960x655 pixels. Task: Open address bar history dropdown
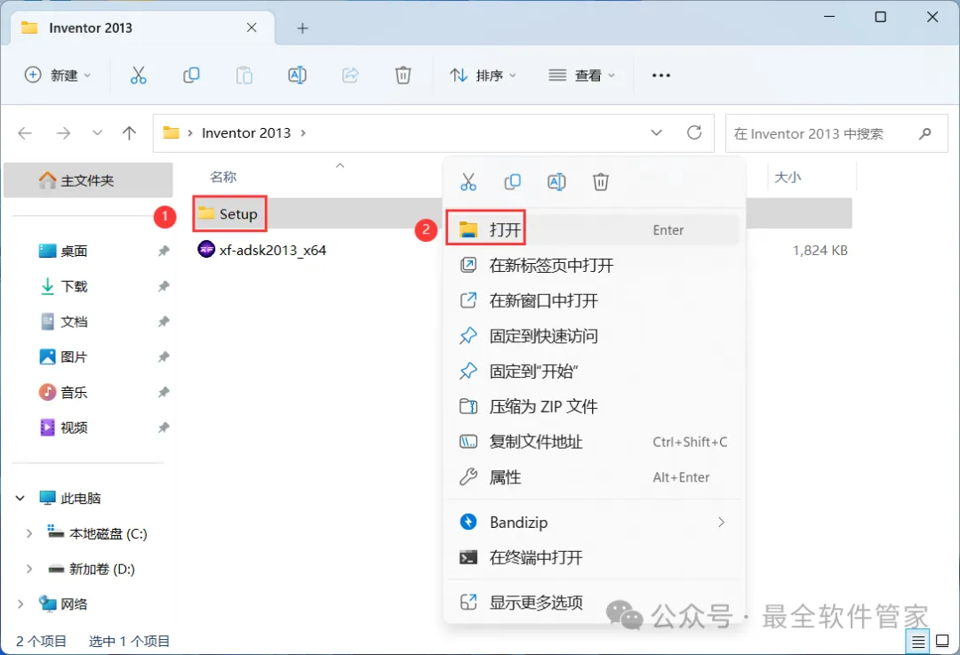click(x=656, y=132)
